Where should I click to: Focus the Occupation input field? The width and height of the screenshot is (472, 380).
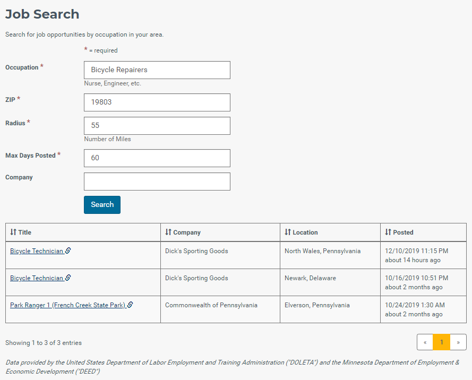click(157, 70)
